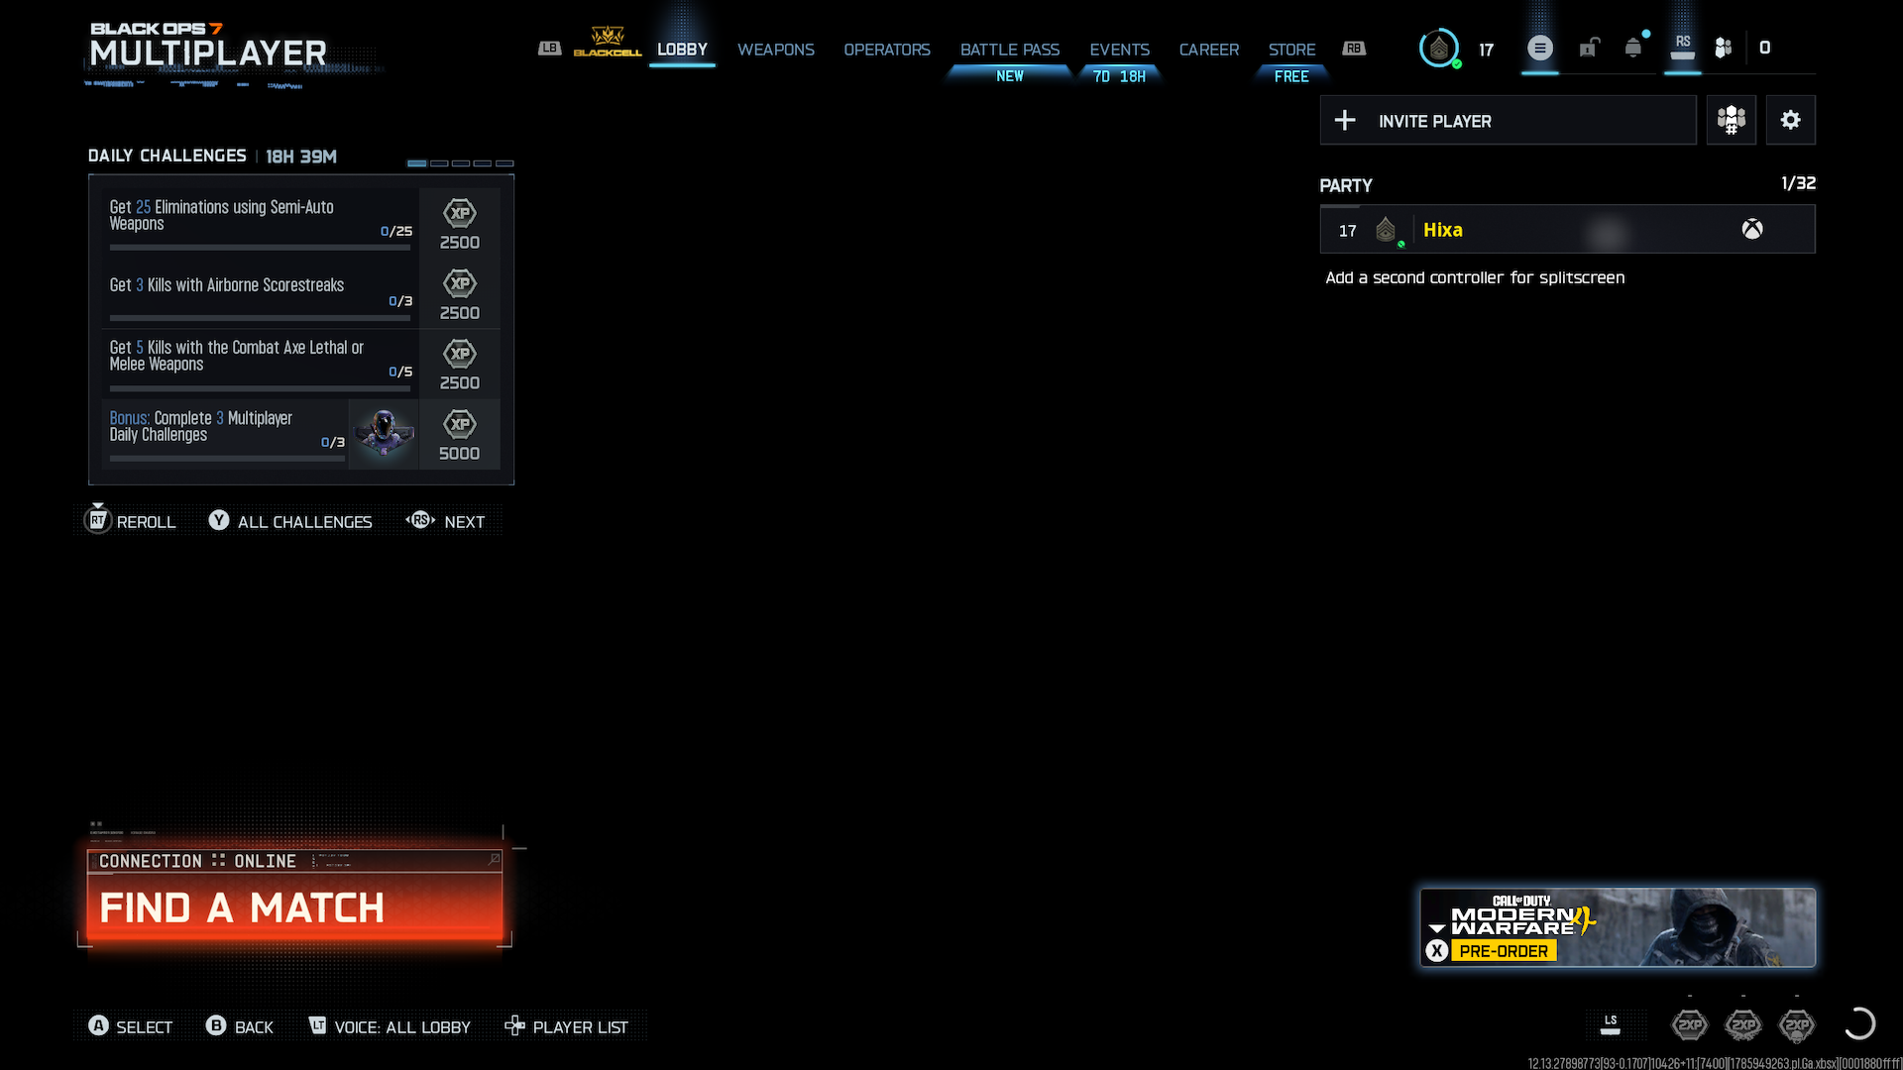
Task: Click XP icon for Airborne Scorestreaks challenge
Action: [x=460, y=283]
